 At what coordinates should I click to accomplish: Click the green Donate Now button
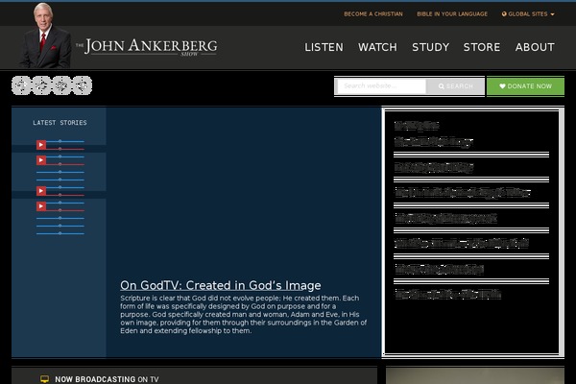(x=525, y=86)
